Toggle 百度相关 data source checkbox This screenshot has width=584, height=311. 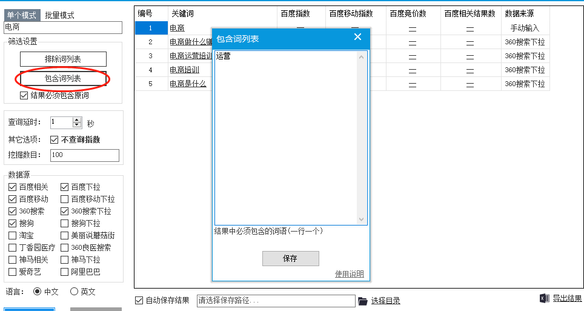pyautogui.click(x=12, y=187)
